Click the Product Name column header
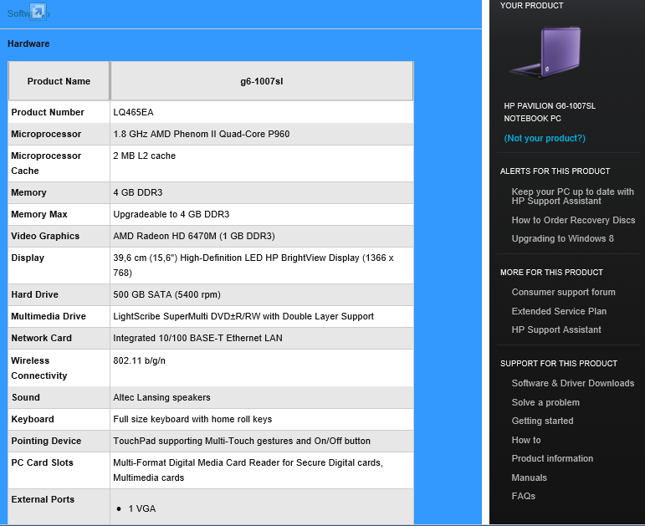The width and height of the screenshot is (645, 526). click(x=59, y=81)
